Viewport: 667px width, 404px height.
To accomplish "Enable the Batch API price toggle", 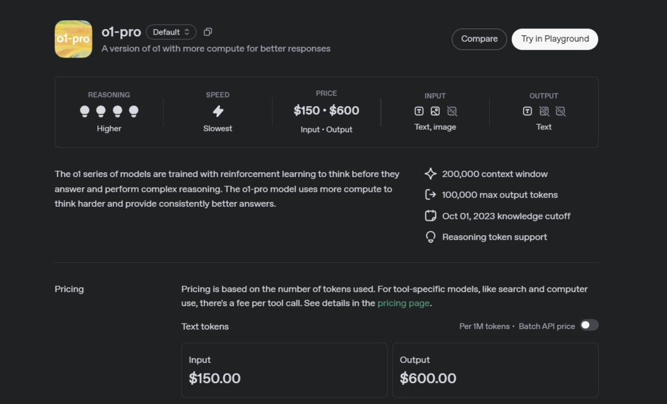I will pos(589,326).
